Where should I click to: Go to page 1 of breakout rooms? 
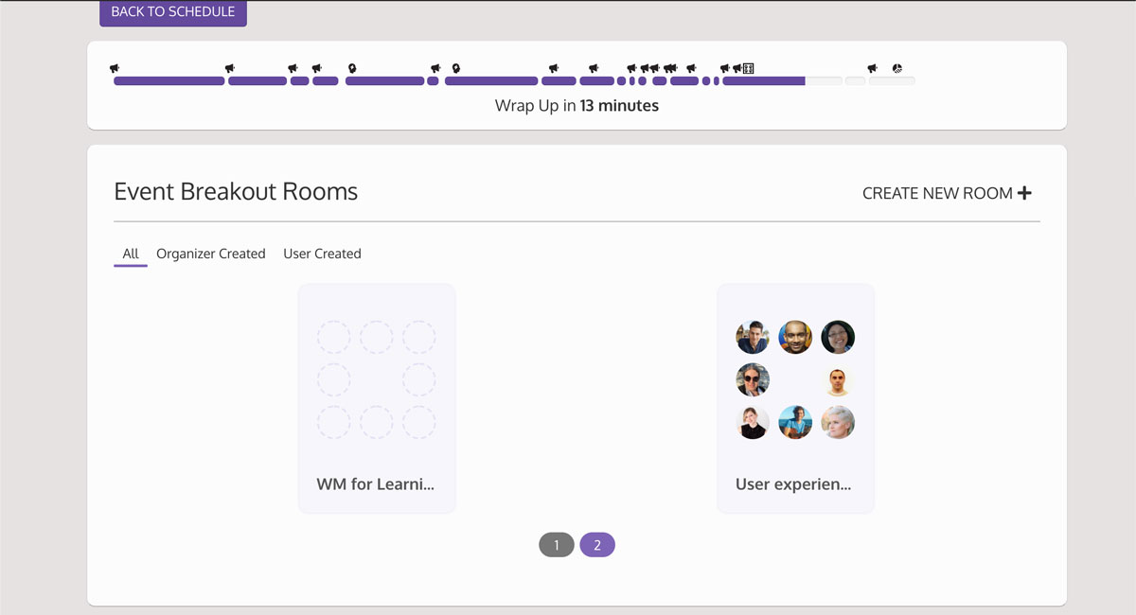(557, 545)
